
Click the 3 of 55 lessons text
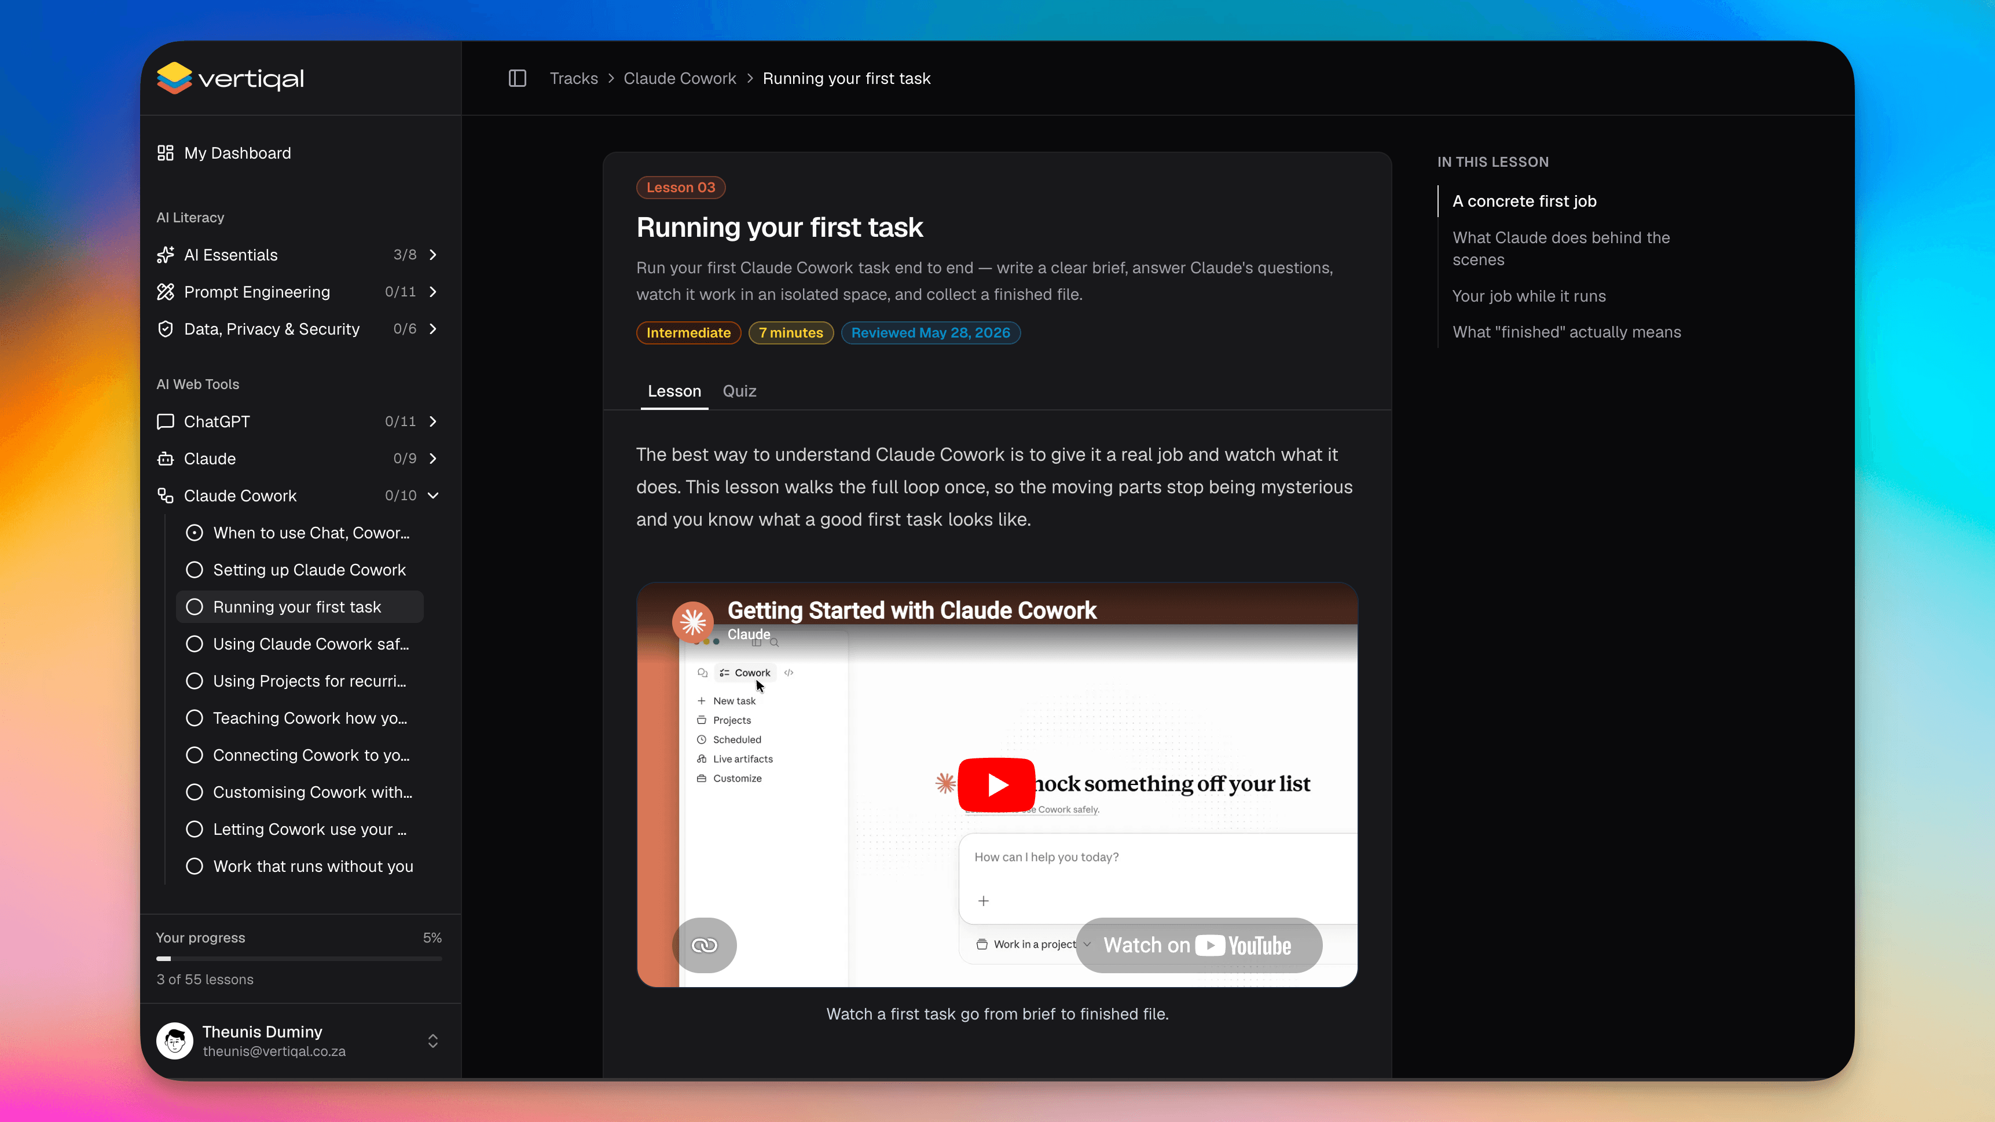tap(204, 980)
